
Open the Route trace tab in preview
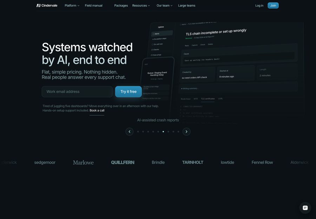pos(186,99)
